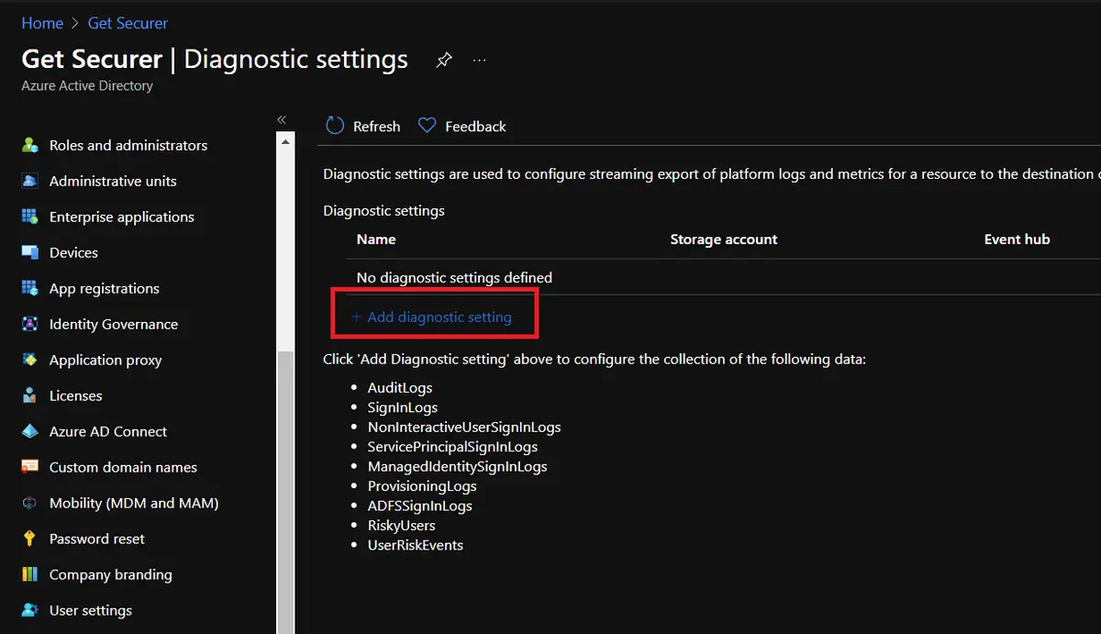The image size is (1101, 634).
Task: Collapse the left sidebar with double chevron
Action: [282, 119]
